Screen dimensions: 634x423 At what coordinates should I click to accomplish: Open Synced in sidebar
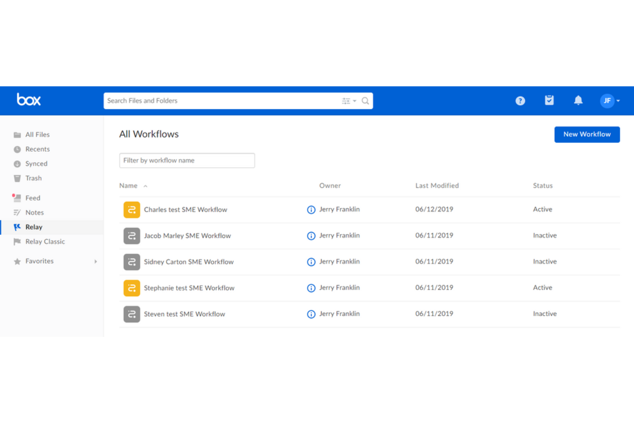[36, 164]
